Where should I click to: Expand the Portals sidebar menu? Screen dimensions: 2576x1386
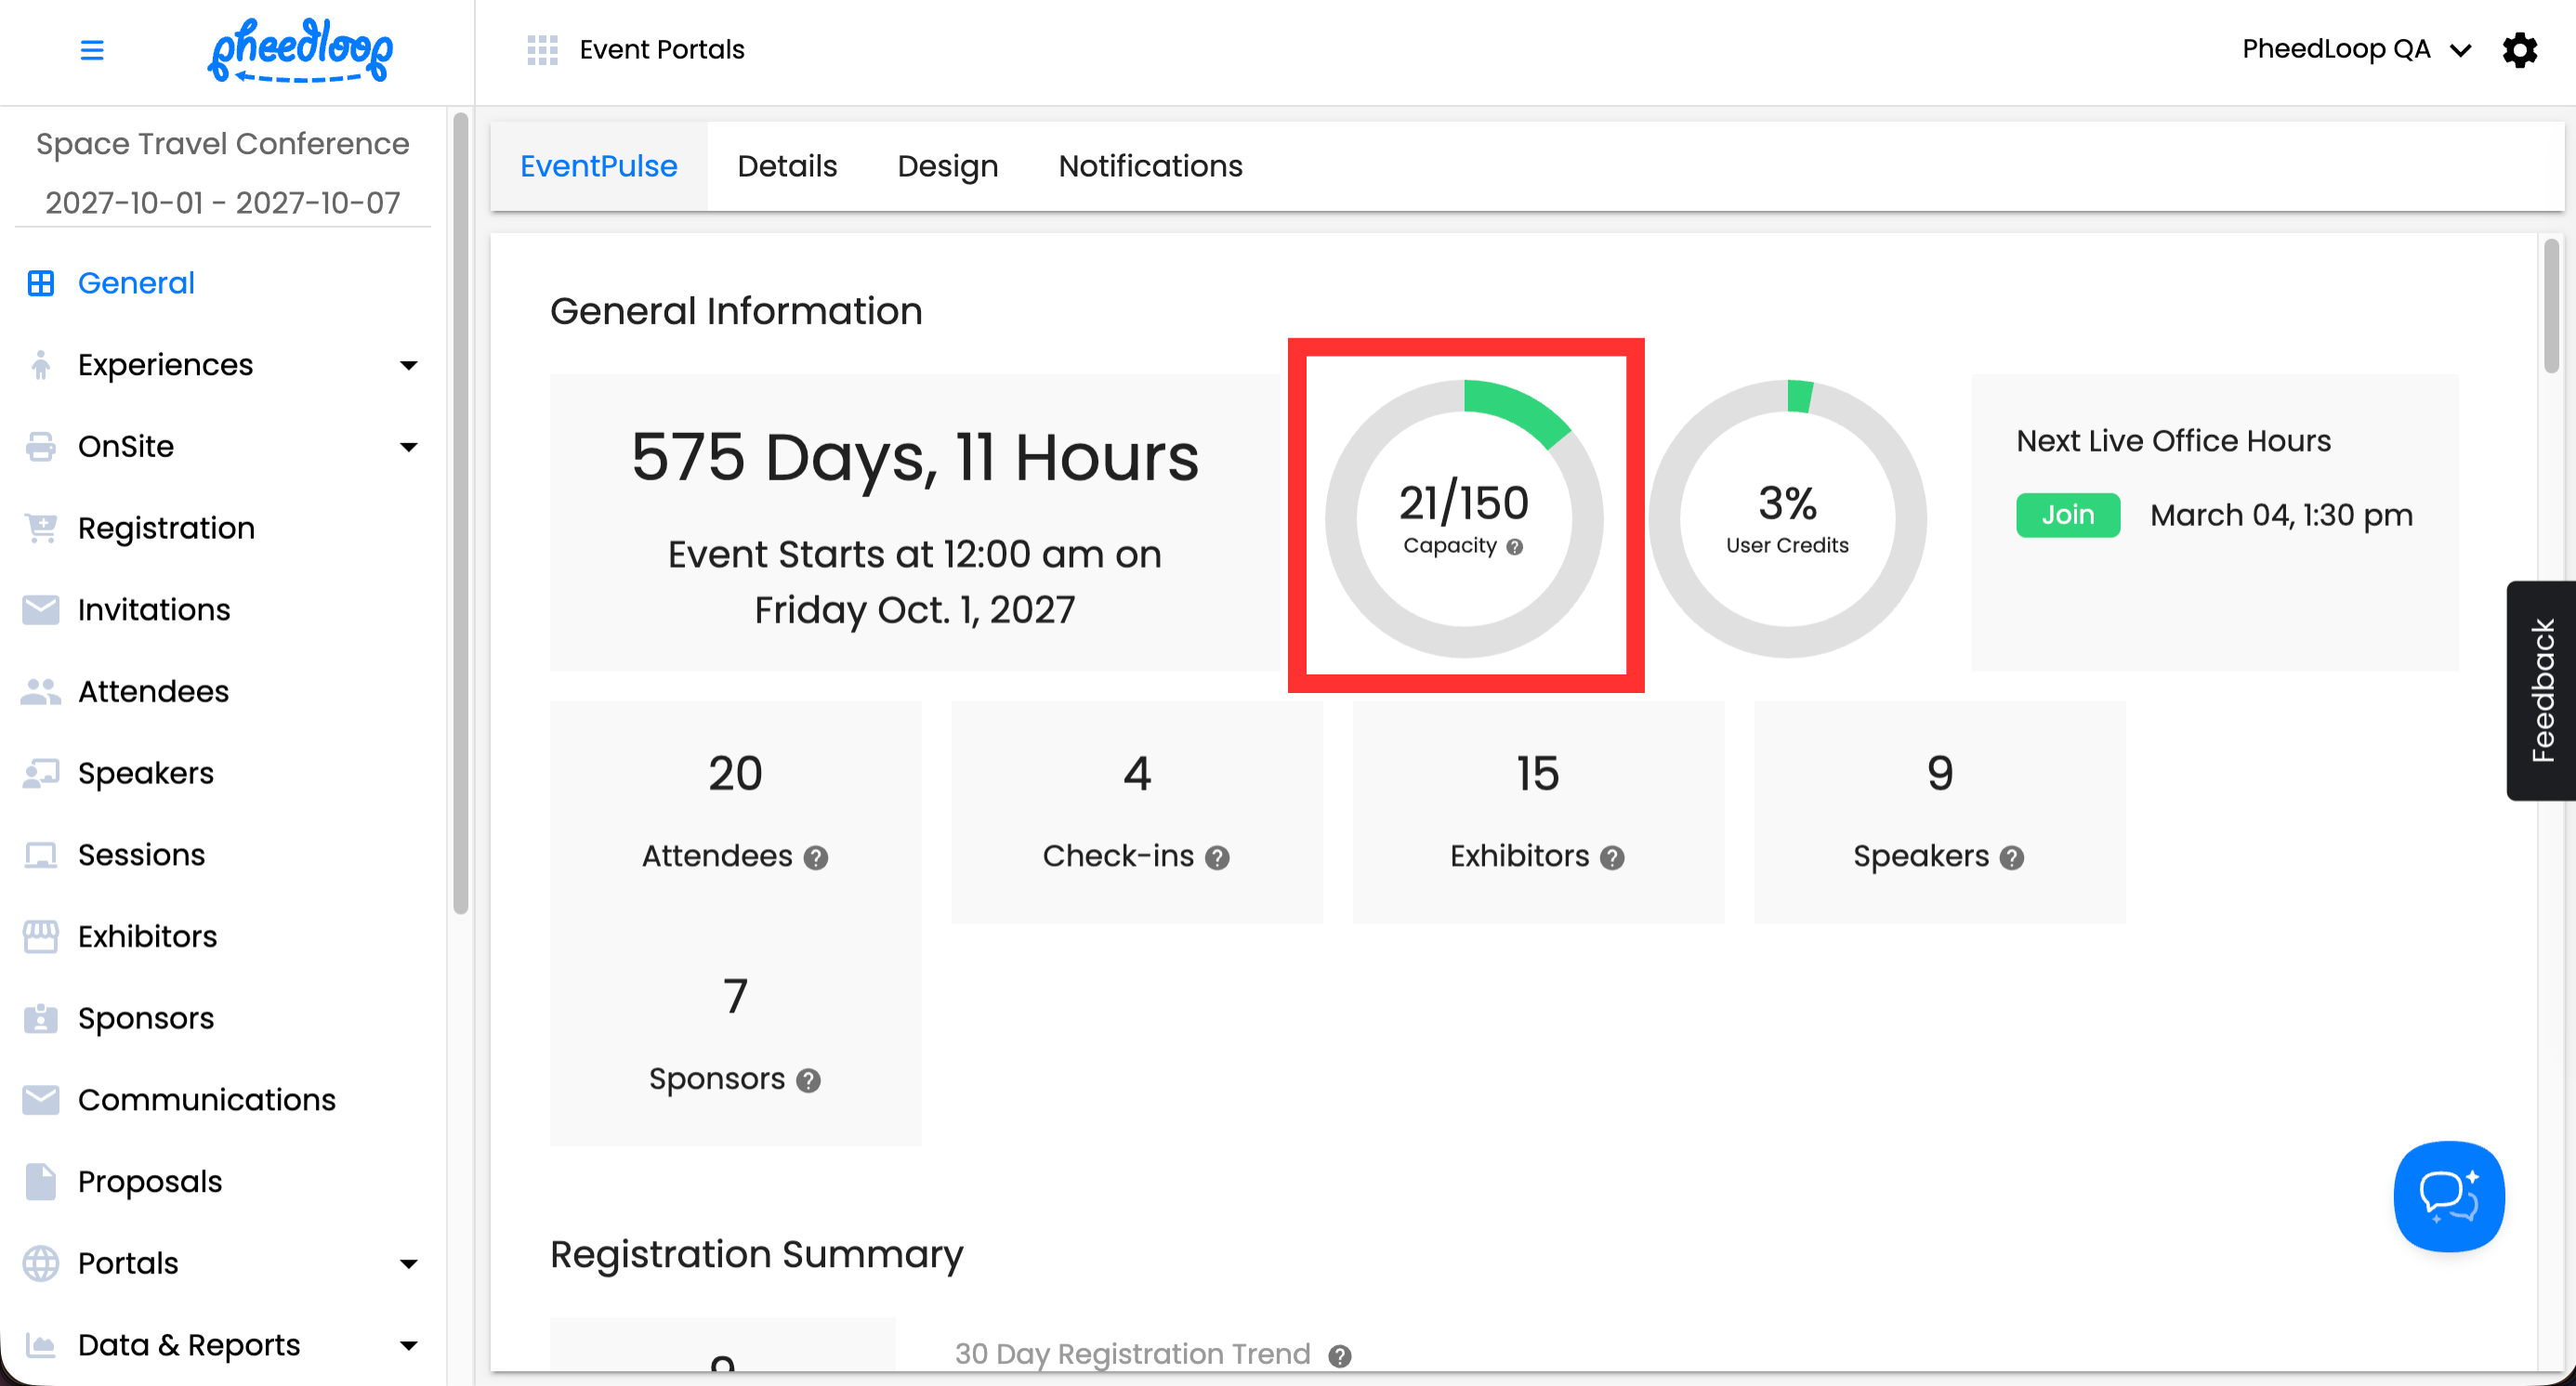click(x=408, y=1263)
